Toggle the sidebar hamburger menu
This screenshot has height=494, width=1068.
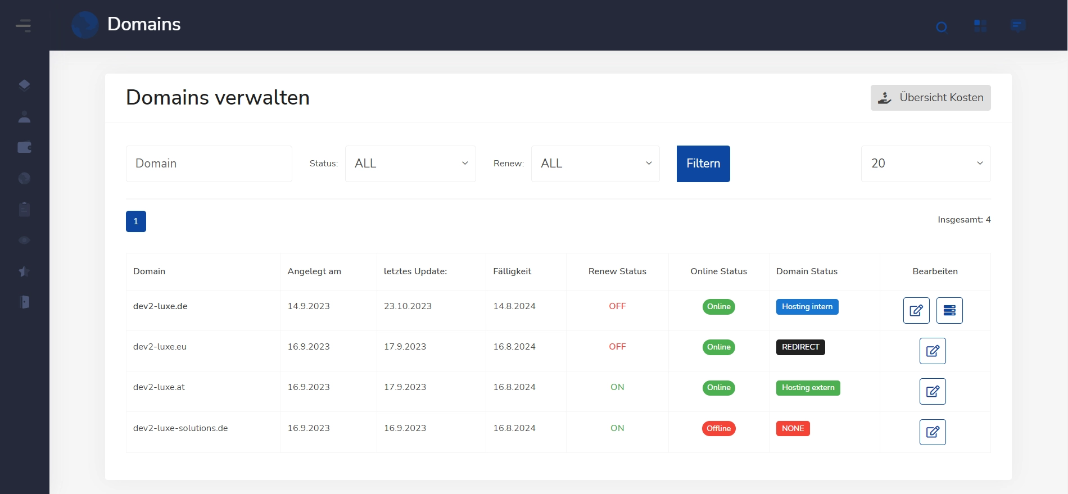pos(24,25)
